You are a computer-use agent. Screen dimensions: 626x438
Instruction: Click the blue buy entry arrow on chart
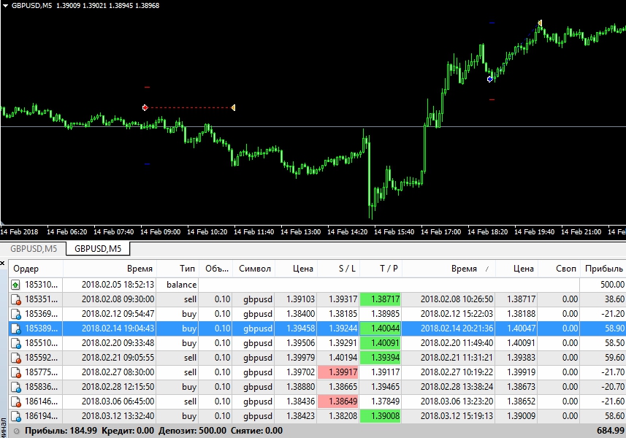click(x=490, y=80)
